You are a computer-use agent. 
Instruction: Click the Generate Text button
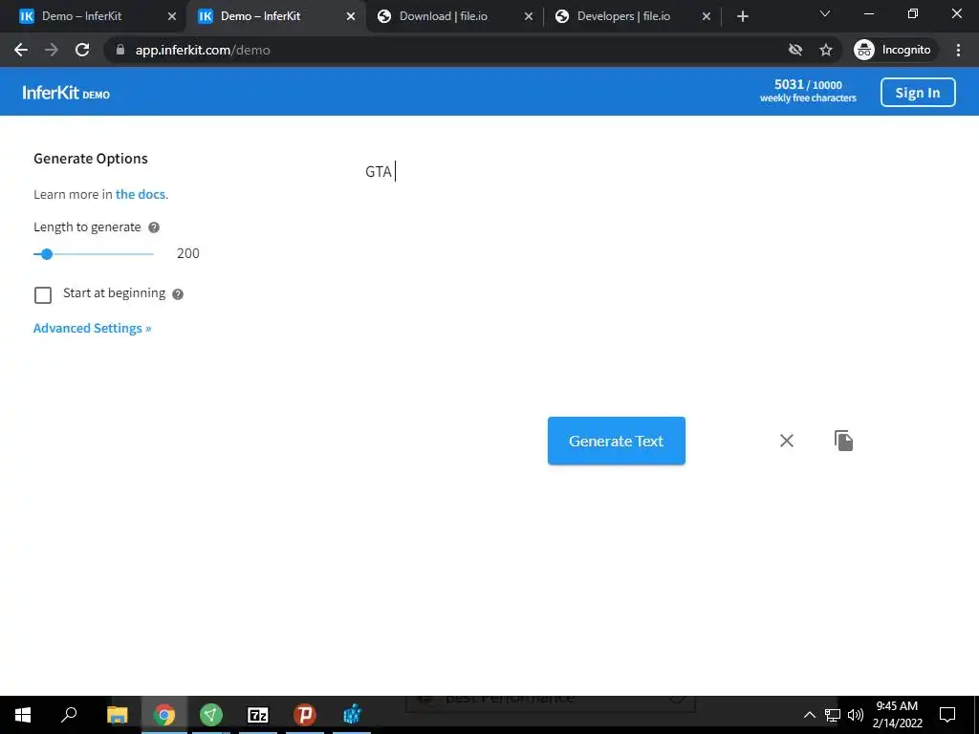617,441
